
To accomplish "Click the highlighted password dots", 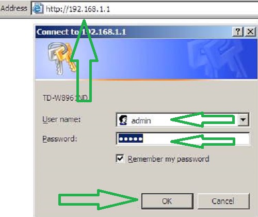I will (x=131, y=139).
